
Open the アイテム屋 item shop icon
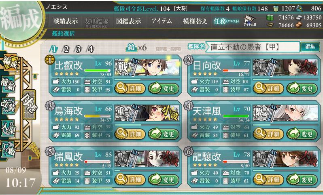click(250, 21)
